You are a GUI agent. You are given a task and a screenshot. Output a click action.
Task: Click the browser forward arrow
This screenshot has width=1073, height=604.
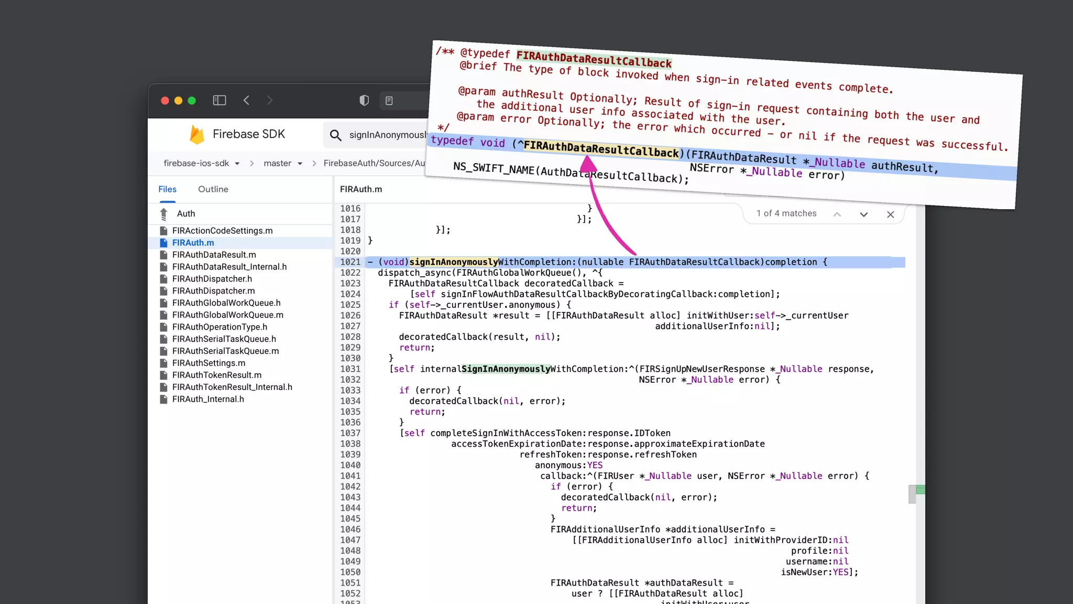[x=270, y=100]
